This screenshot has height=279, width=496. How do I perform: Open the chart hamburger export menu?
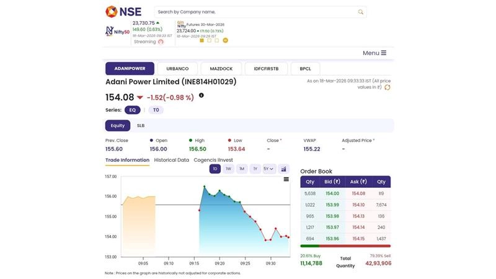click(286, 179)
